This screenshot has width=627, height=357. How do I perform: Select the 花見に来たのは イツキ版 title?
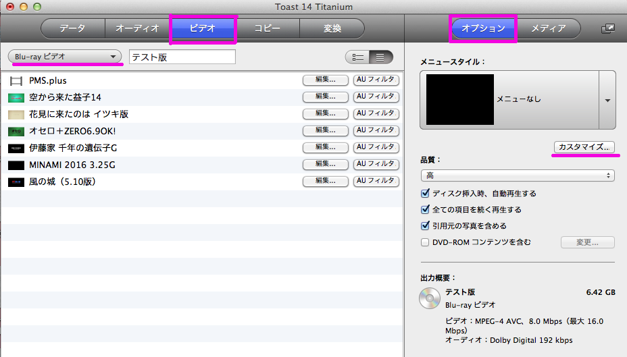pos(79,114)
